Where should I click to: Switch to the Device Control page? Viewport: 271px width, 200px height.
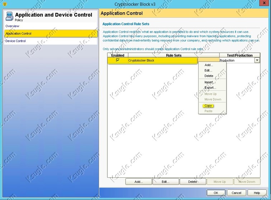click(15, 41)
